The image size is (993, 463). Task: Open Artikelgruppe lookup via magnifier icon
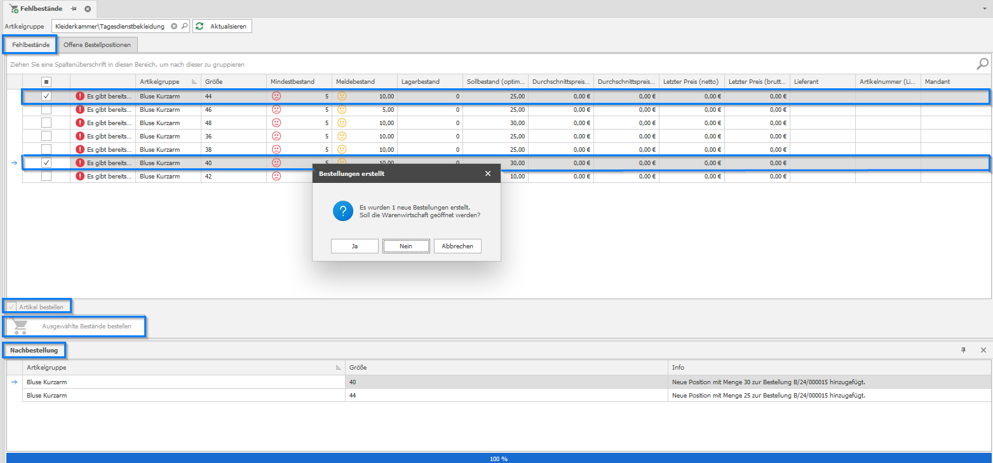tap(184, 26)
